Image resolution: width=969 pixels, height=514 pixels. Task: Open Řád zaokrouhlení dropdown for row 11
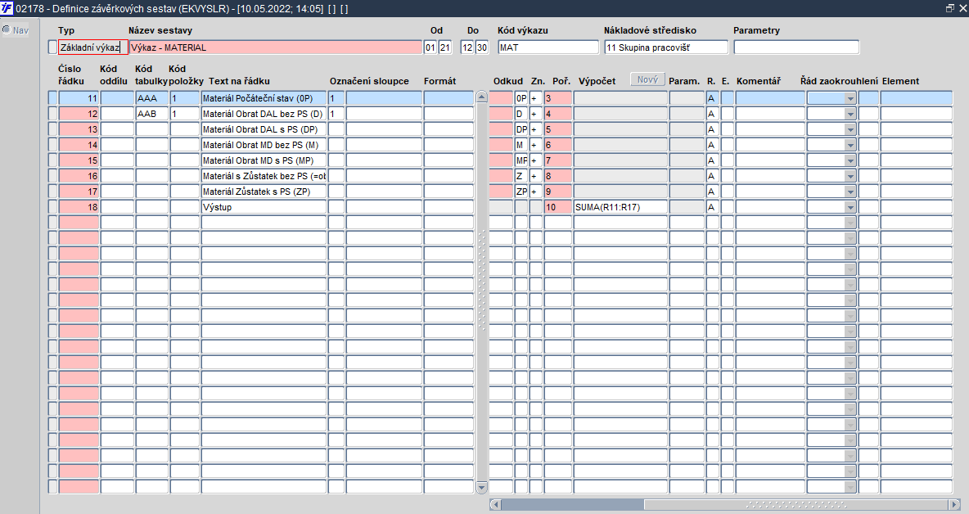point(850,98)
